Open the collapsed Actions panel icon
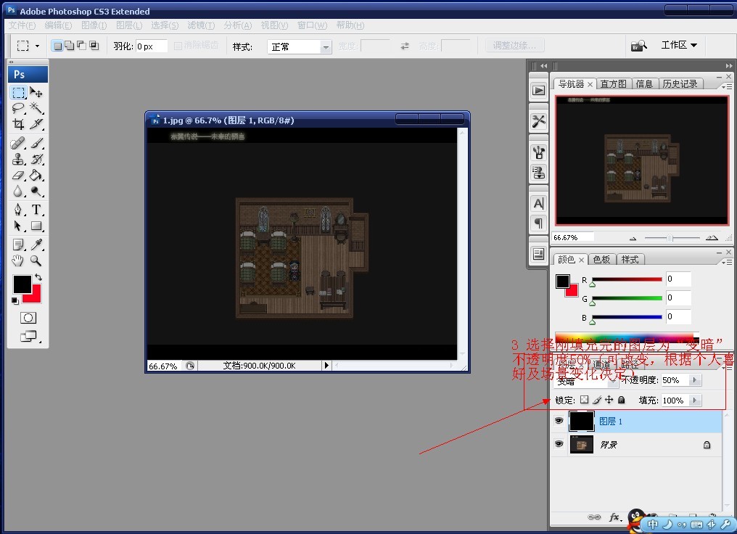Image resolution: width=737 pixels, height=534 pixels. [539, 90]
